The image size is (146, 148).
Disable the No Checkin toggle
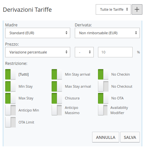pyautogui.click(x=103, y=74)
